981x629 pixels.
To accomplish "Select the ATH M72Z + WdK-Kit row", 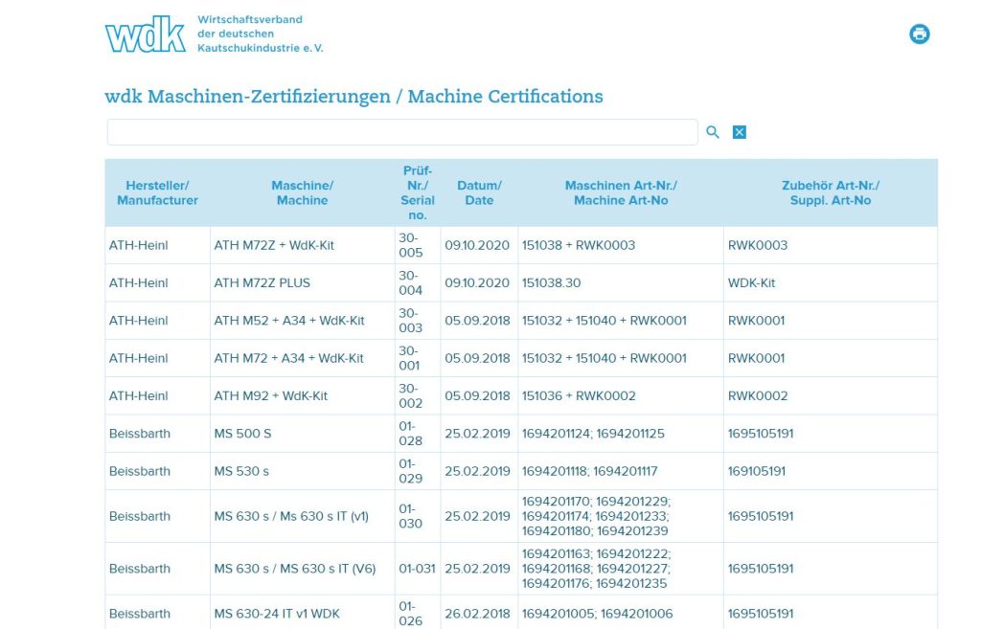I will [x=274, y=245].
